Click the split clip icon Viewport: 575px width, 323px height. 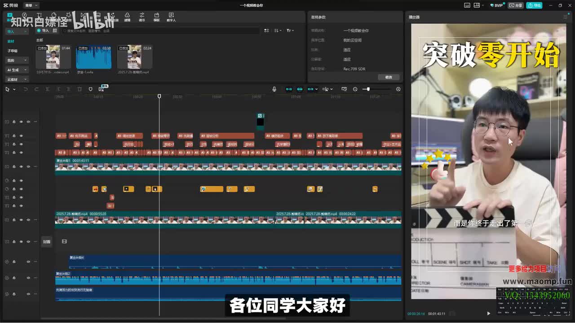[47, 89]
